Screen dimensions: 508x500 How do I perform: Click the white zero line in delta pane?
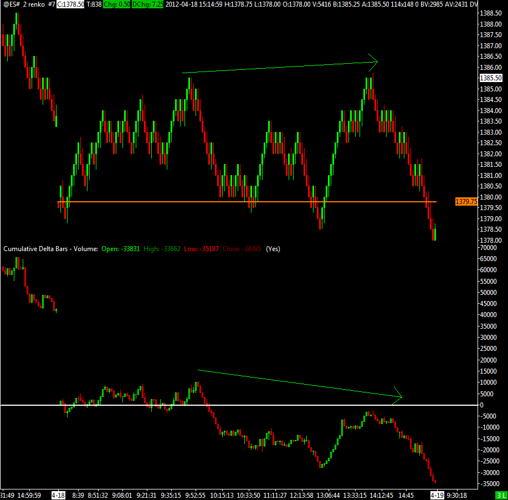(x=239, y=405)
